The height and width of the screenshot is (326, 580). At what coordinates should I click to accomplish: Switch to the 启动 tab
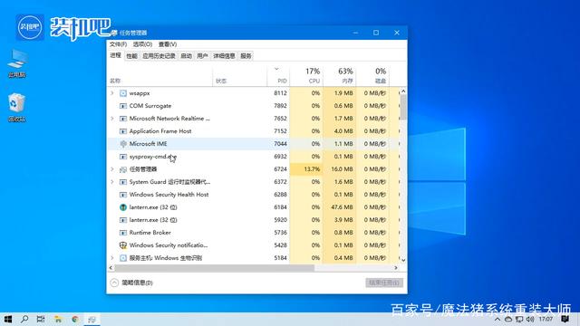click(186, 56)
